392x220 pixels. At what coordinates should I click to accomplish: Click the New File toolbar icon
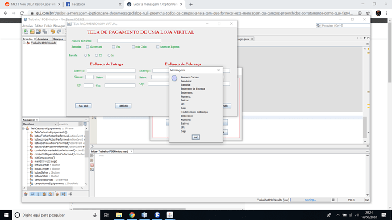click(x=26, y=32)
